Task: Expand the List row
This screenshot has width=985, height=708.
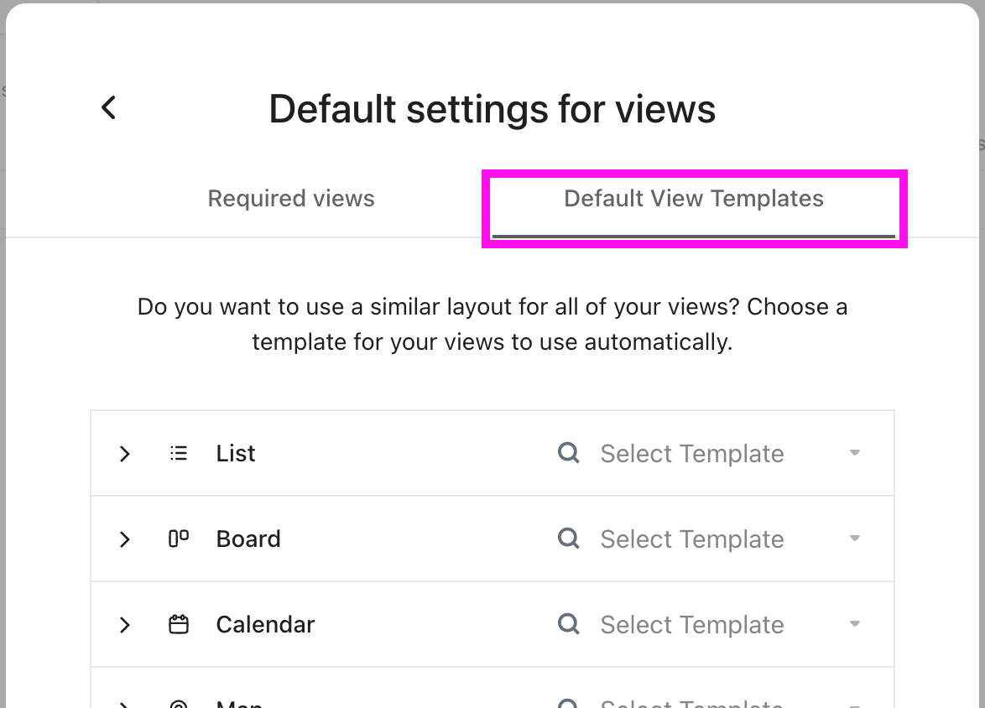Action: click(x=124, y=453)
